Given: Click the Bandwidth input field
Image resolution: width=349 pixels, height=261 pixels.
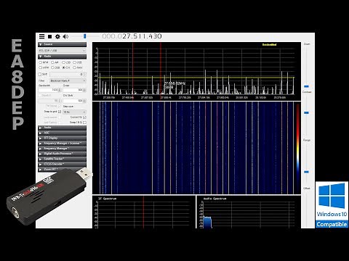Looking at the screenshot, I should pyautogui.click(x=49, y=90).
